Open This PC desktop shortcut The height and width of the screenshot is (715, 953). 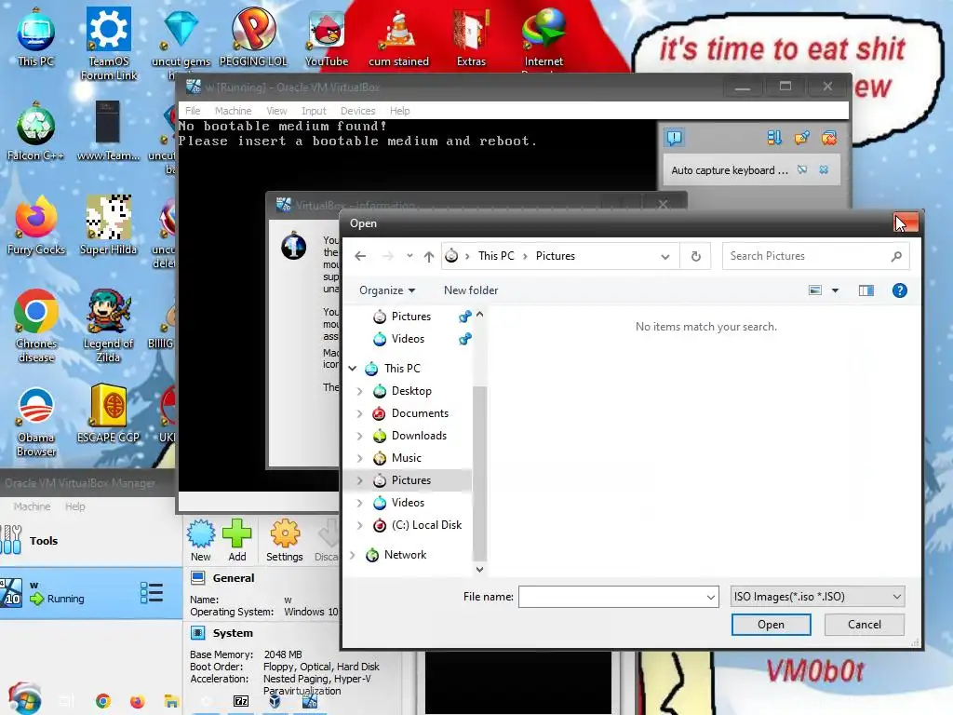coord(36,37)
